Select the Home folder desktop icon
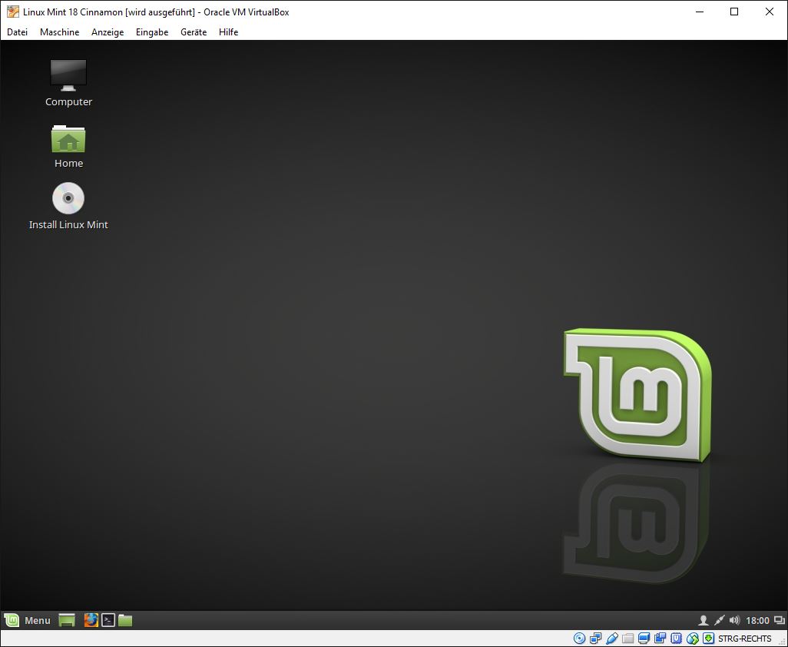Screen dimensions: 788x647 (68, 140)
